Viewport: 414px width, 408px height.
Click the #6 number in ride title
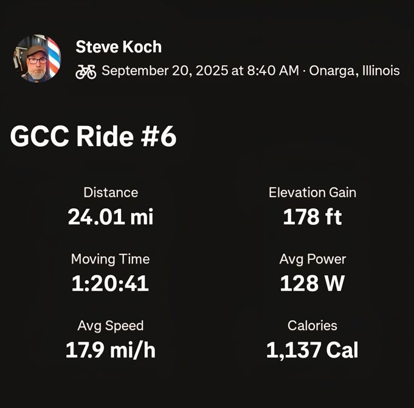tap(158, 138)
